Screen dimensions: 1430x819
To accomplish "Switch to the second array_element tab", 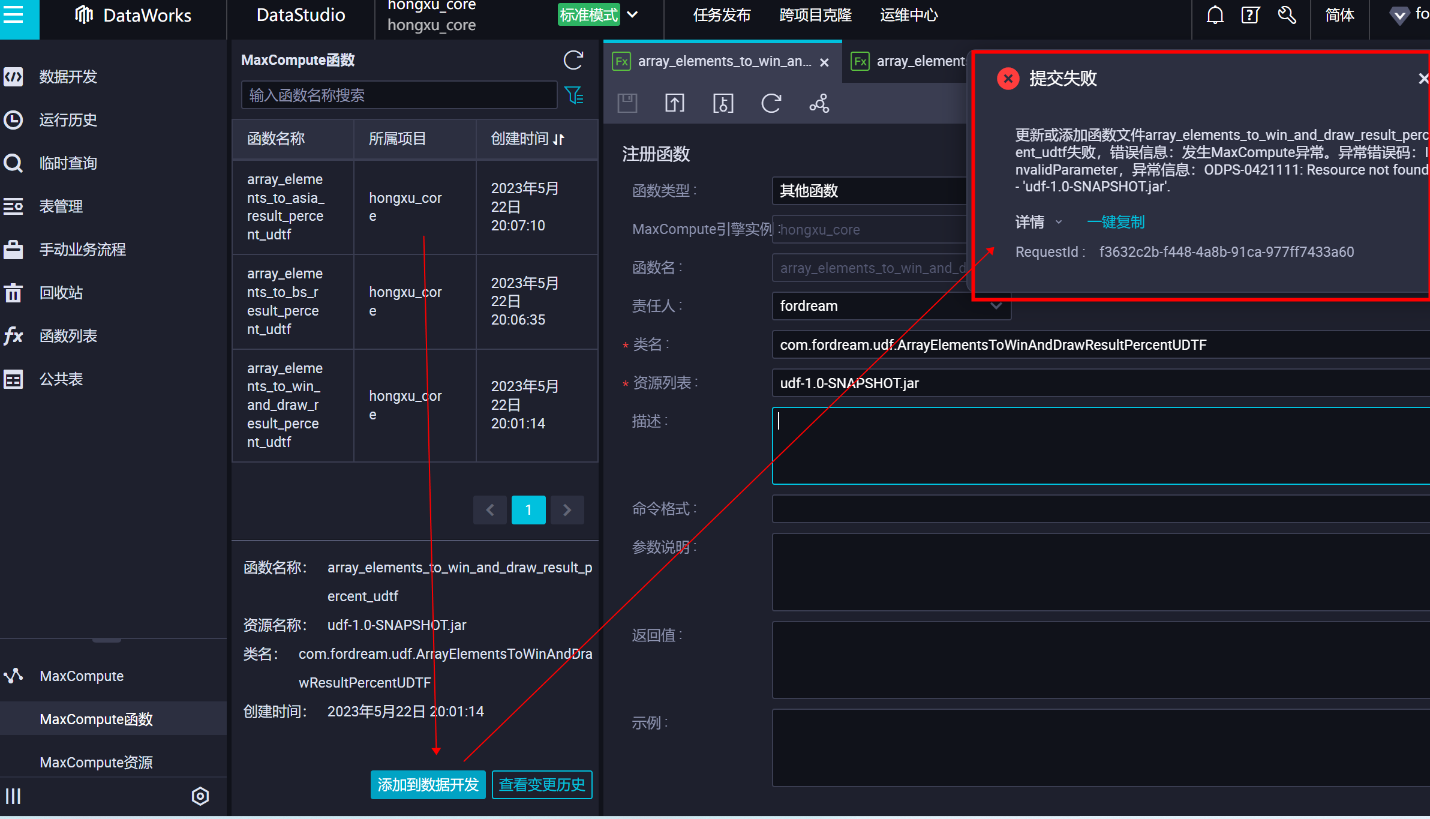I will pyautogui.click(x=909, y=61).
